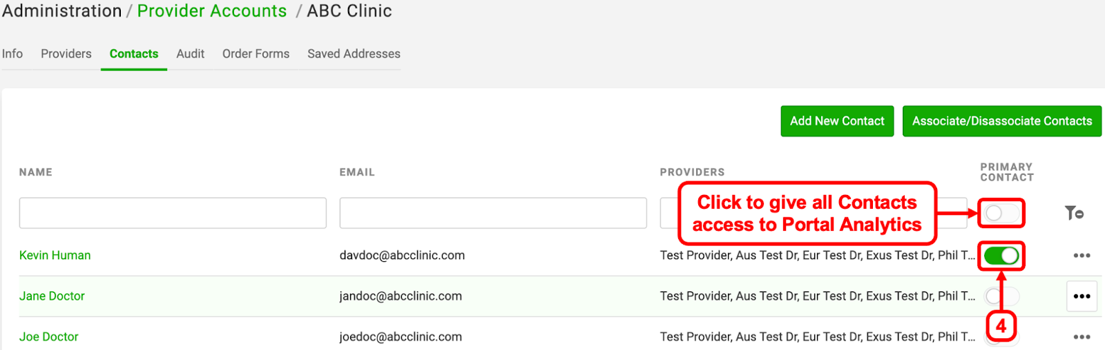
Task: Open the three-dot menu for Joe Doctor
Action: (1082, 337)
